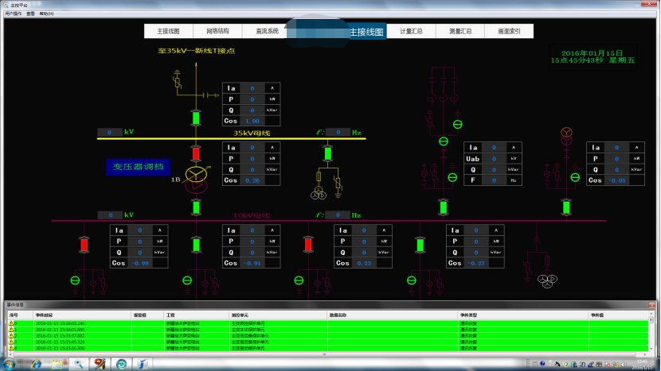The width and height of the screenshot is (661, 371).
Task: Switch to the 测量汇总 tab
Action: tap(460, 31)
